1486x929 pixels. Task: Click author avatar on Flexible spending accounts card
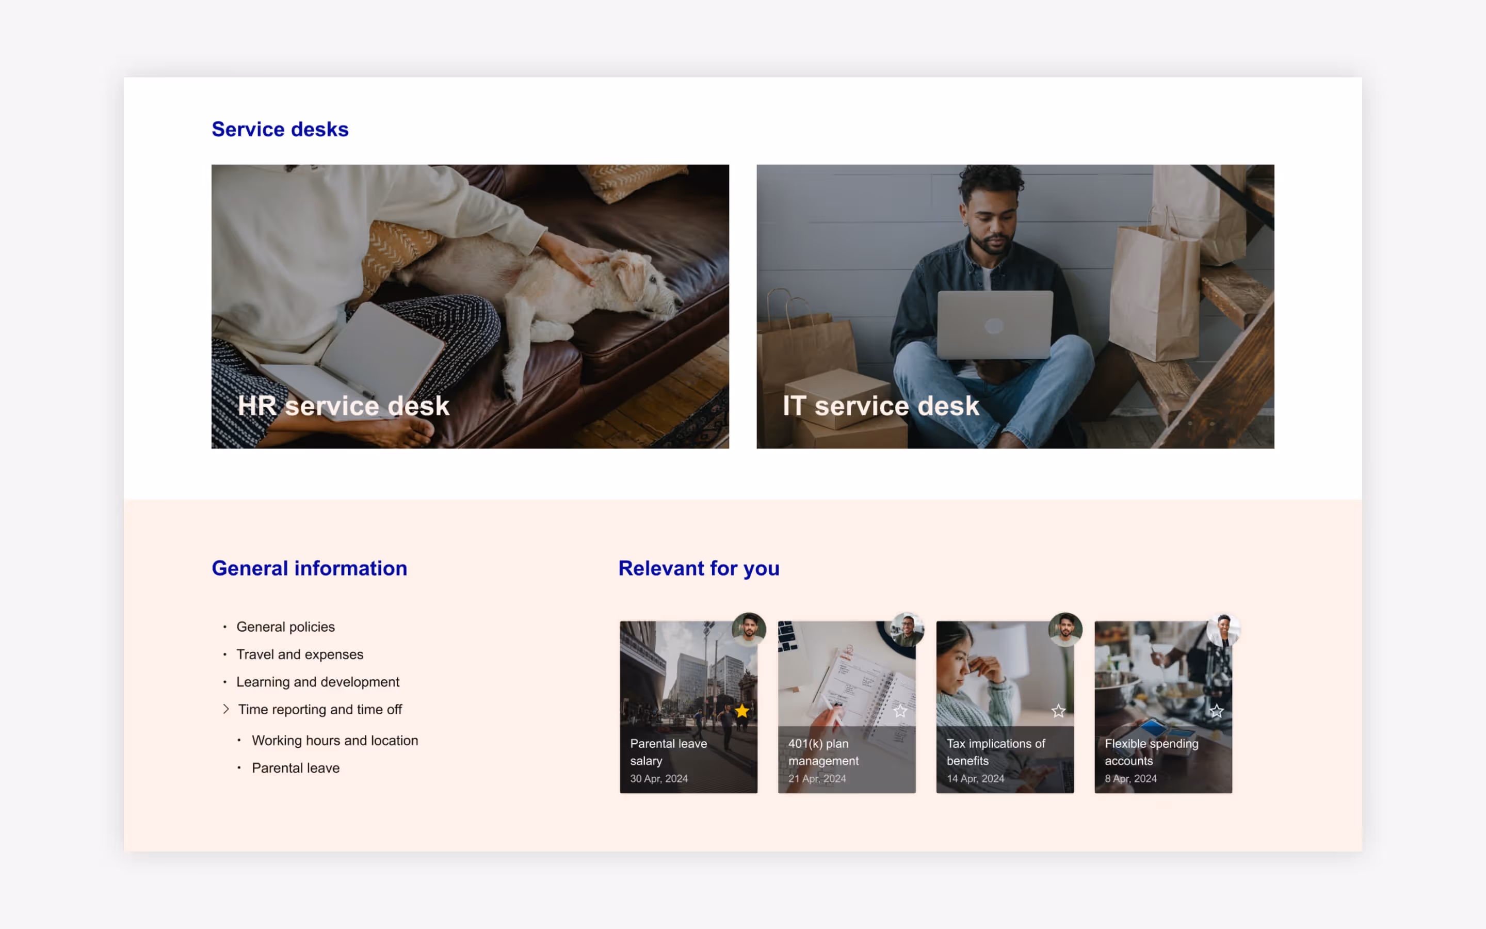coord(1223,629)
